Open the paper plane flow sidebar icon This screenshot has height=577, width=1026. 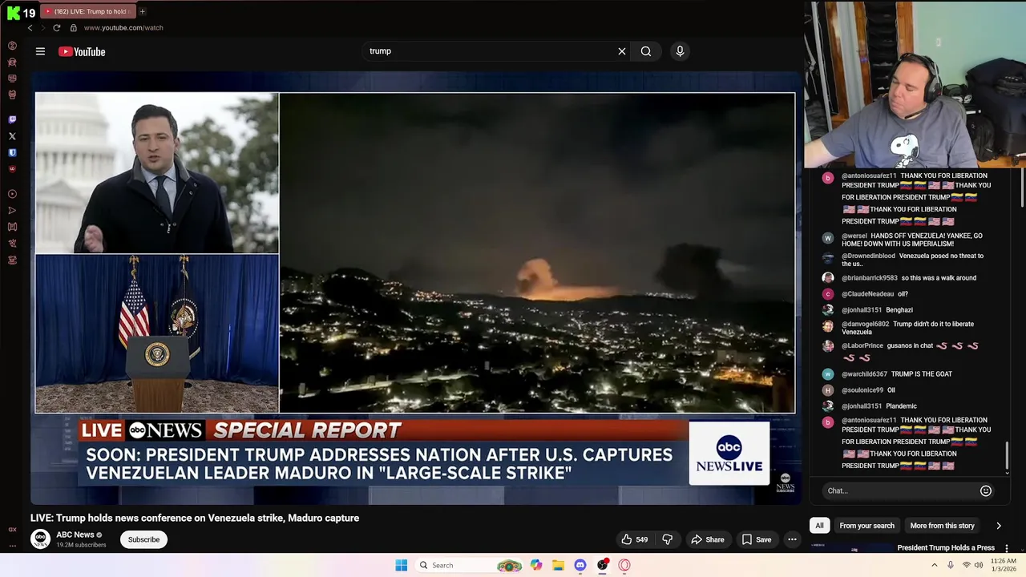click(12, 211)
